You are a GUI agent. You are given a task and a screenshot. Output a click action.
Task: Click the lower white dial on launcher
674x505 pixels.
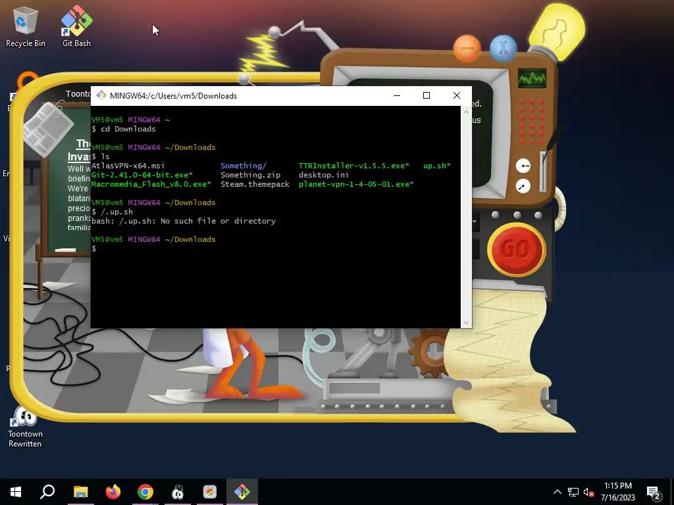pyautogui.click(x=523, y=186)
